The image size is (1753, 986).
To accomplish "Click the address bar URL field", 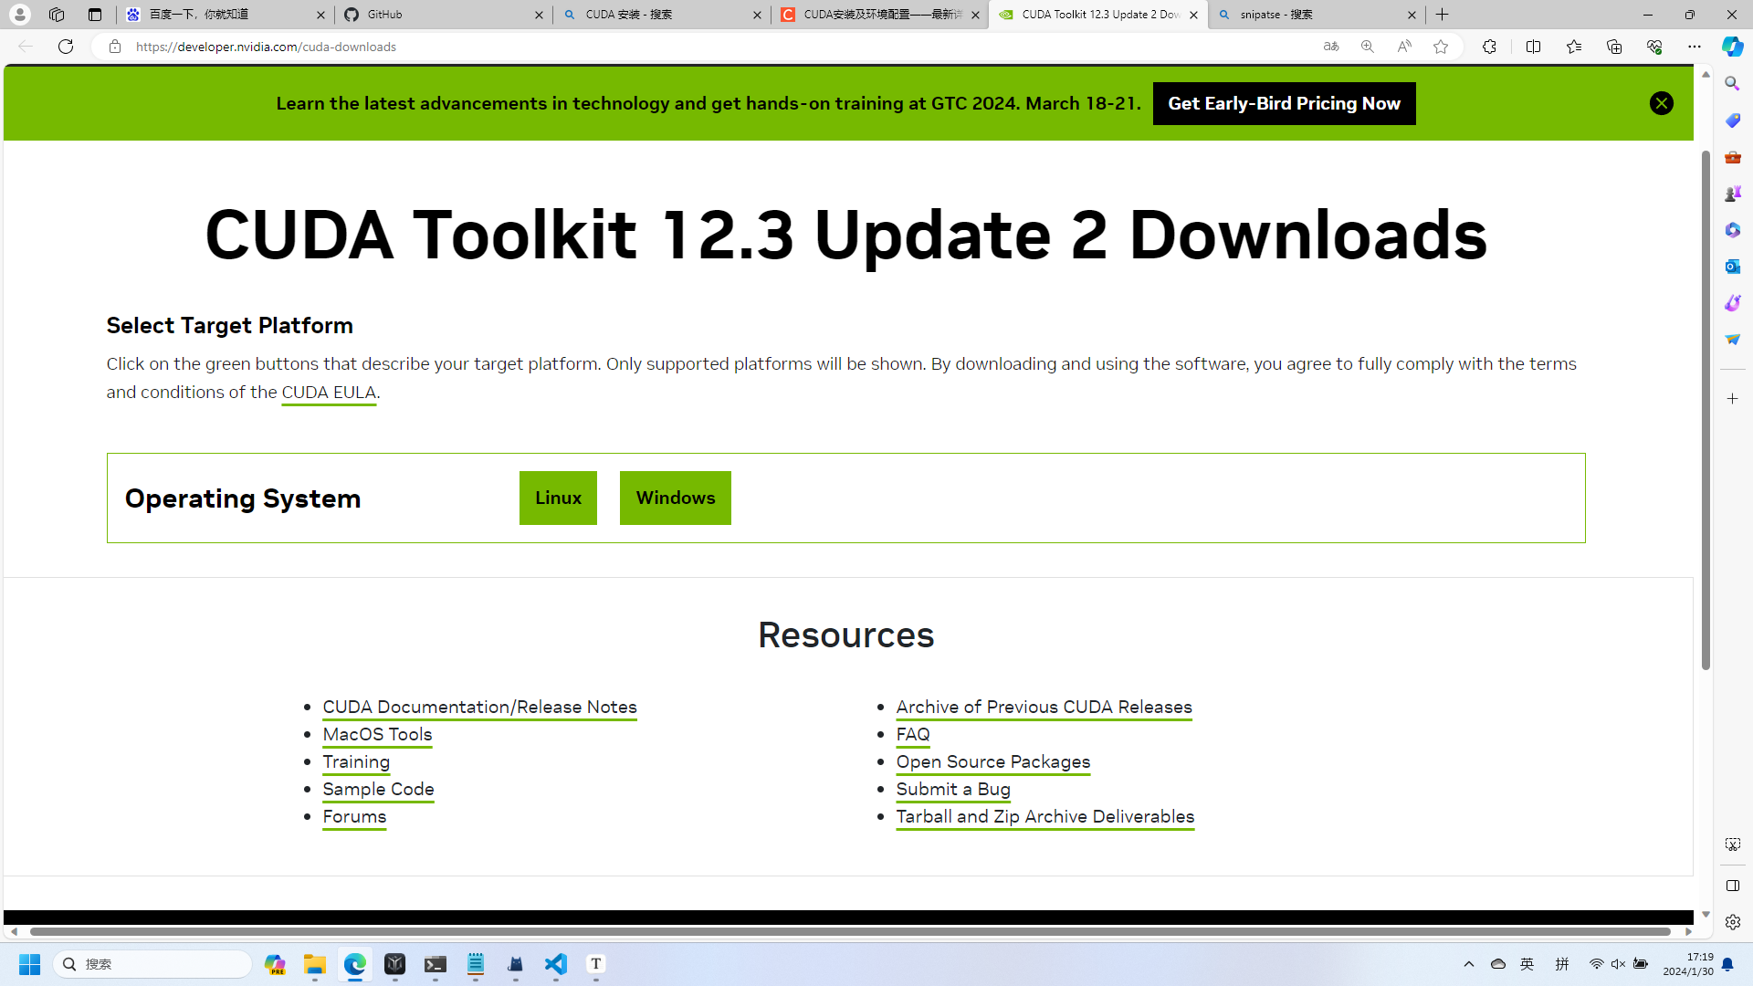I will point(639,47).
